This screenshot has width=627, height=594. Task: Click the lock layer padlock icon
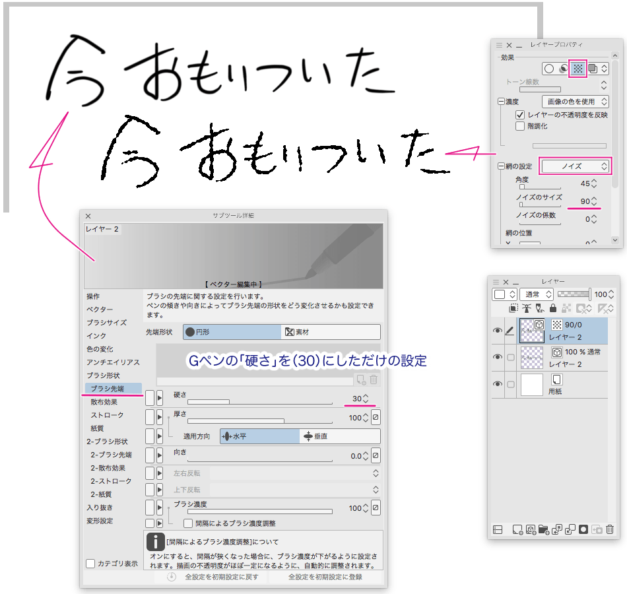tap(552, 308)
